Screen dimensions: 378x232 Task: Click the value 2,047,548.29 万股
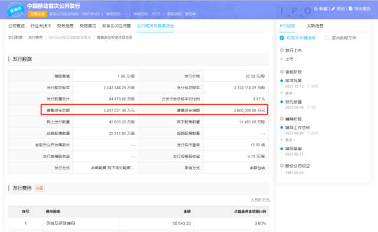coord(119,88)
